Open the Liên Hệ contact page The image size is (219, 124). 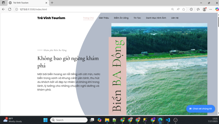(175, 18)
